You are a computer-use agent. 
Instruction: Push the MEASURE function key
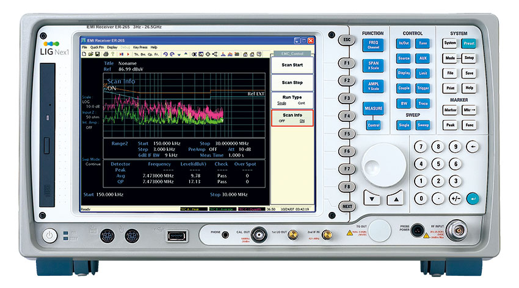pos(373,108)
